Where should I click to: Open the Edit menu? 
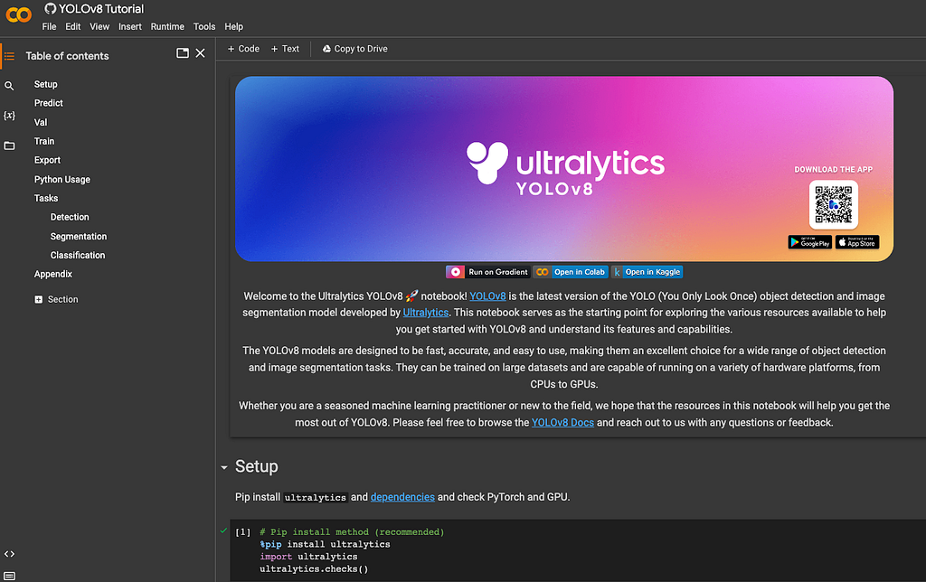(72, 26)
